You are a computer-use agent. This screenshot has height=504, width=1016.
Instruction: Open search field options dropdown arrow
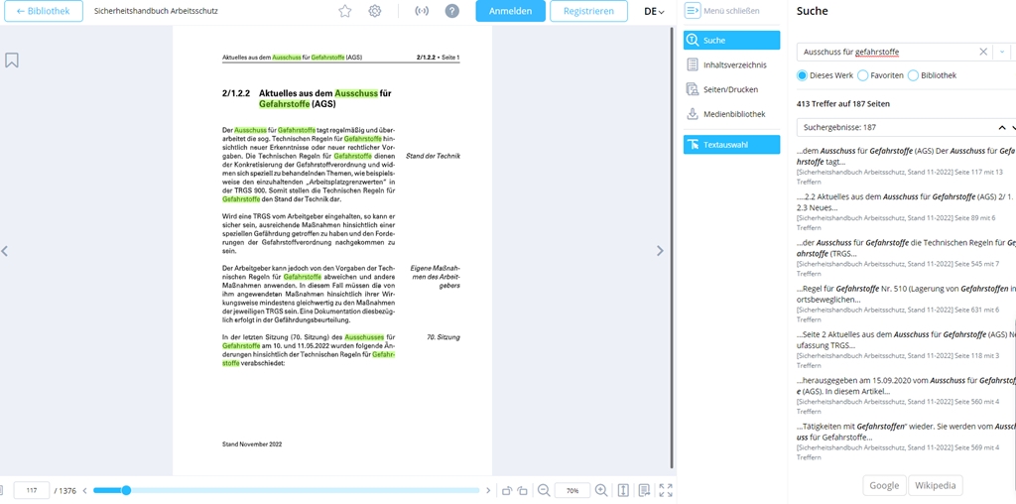coord(1002,52)
